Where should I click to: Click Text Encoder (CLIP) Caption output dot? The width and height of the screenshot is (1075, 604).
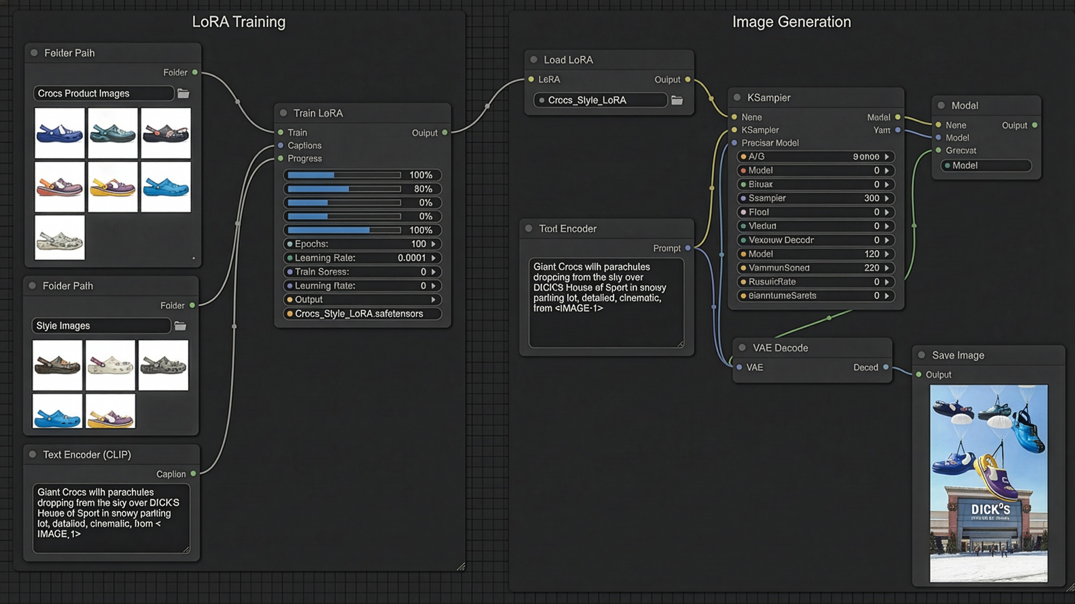193,474
